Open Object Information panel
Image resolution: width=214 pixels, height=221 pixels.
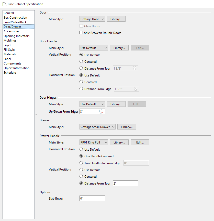[x=18, y=68]
